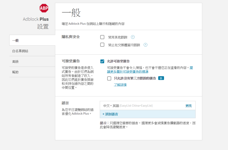Click the 中文 + 英語 language row
Viewport: 228px width, 150px height.
pyautogui.click(x=148, y=106)
